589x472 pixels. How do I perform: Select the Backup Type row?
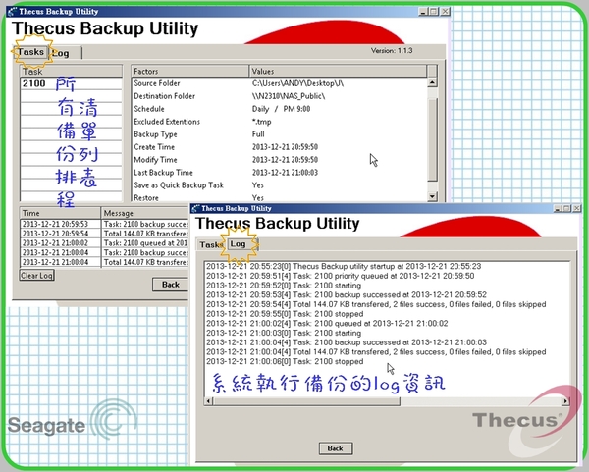pyautogui.click(x=280, y=134)
